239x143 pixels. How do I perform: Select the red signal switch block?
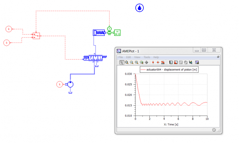[36, 36]
